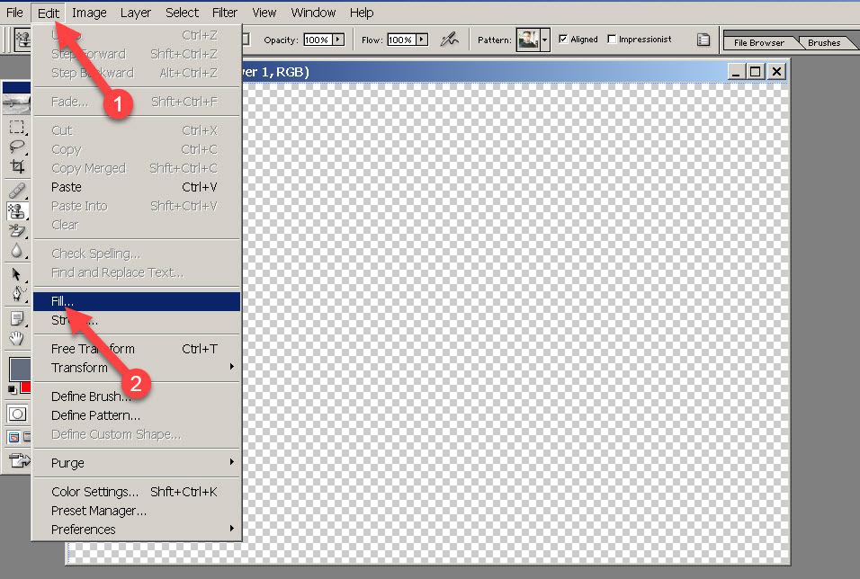Choose the Pattern Stamp tool
860x579 pixels.
click(x=16, y=210)
